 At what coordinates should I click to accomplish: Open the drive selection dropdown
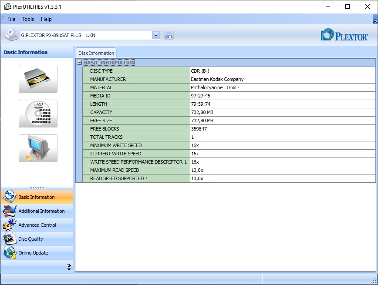click(x=156, y=35)
